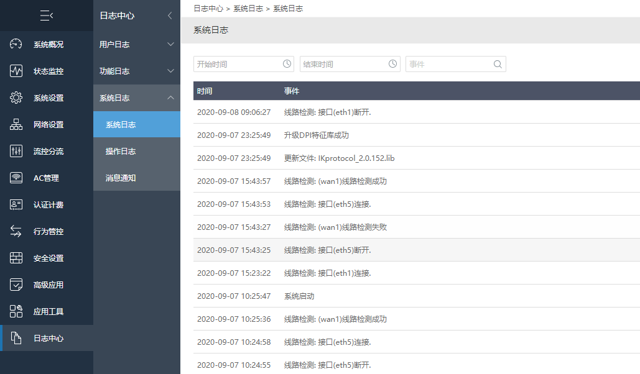
Task: Click 日志中心 in the breadcrumb
Action: pyautogui.click(x=208, y=9)
